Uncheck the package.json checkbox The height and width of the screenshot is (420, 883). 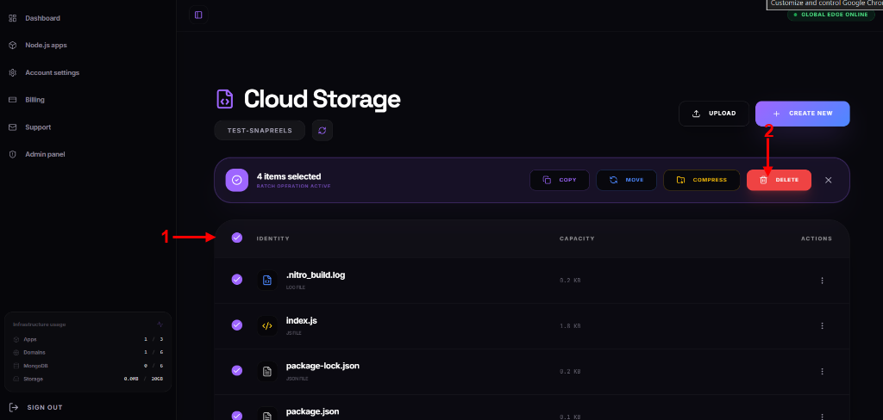pyautogui.click(x=237, y=416)
